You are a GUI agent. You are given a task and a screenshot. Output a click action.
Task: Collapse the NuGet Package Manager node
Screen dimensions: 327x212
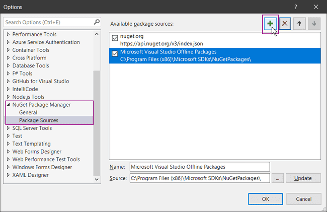(8, 105)
